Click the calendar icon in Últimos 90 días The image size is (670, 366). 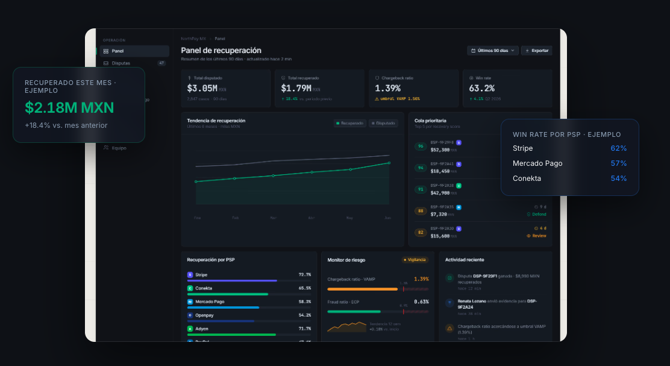click(x=473, y=51)
